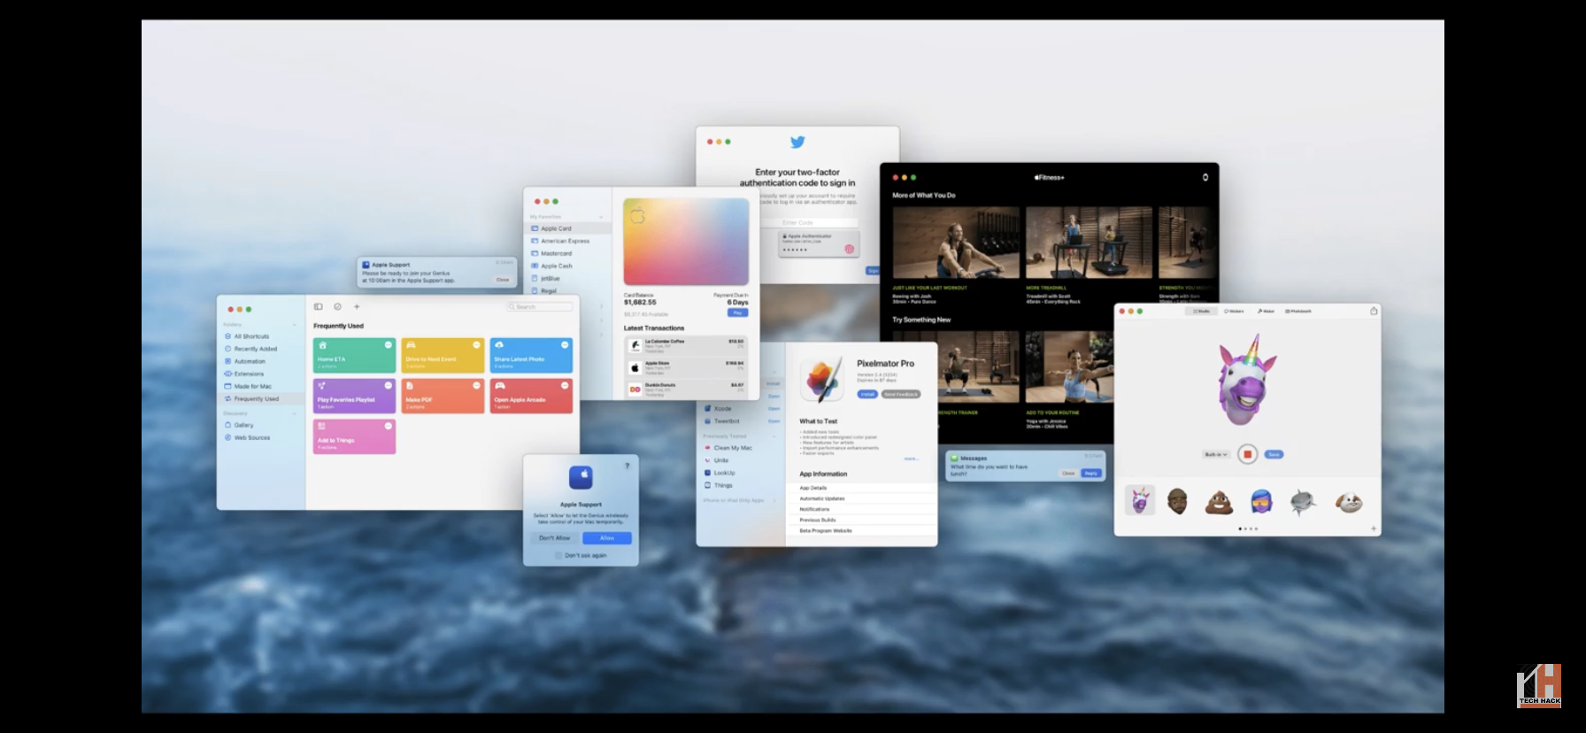Click the fingerprint icon in the authenticator prompt
Viewport: 1586px width, 733px height.
850,249
